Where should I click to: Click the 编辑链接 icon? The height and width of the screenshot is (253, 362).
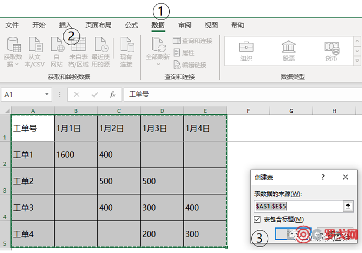[190, 65]
